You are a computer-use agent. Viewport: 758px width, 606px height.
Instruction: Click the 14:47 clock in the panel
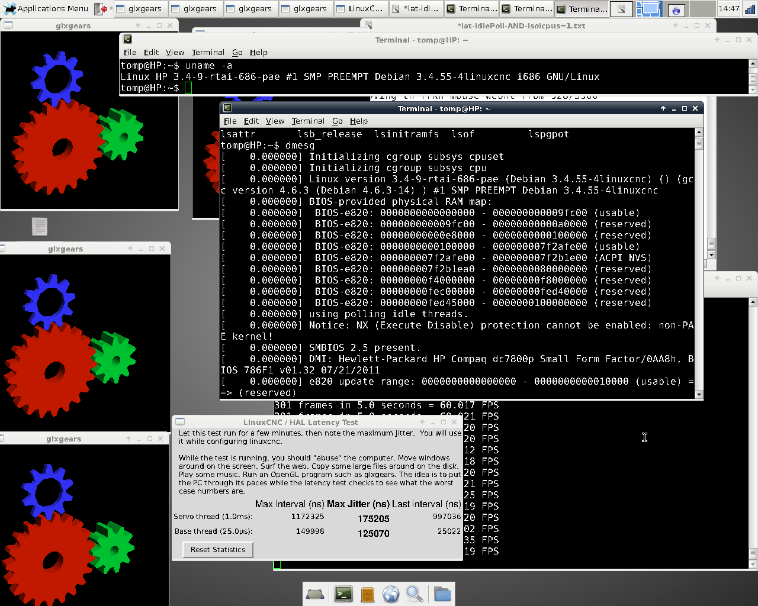tap(728, 9)
